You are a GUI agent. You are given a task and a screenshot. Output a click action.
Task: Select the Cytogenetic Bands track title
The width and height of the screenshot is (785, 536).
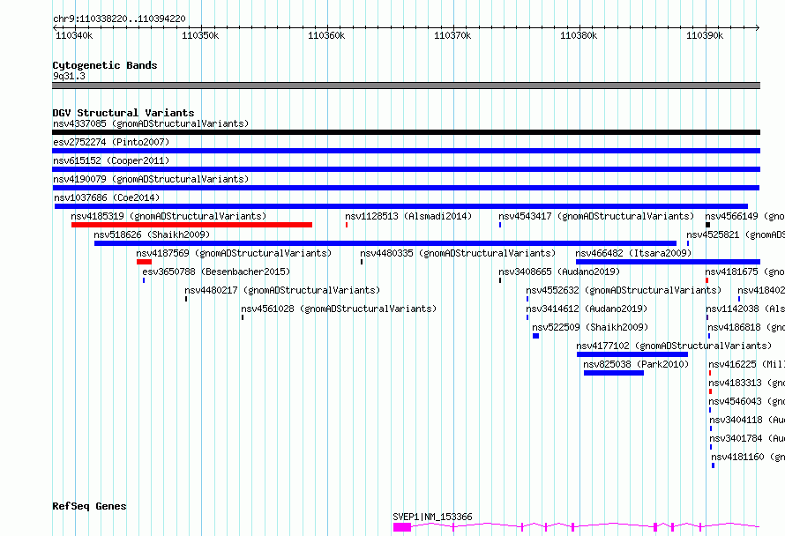105,65
